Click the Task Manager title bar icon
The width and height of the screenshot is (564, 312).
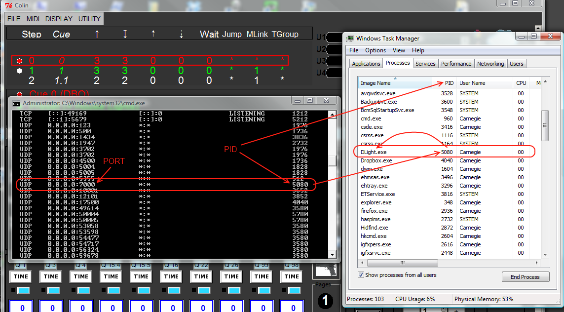pyautogui.click(x=350, y=39)
